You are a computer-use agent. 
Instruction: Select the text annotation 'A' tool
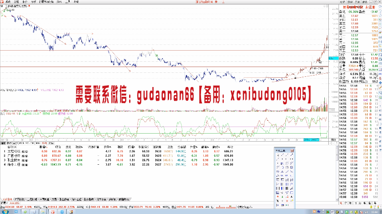click(291, 197)
